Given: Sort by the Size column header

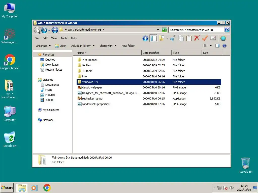Looking at the screenshot, I should (212, 53).
